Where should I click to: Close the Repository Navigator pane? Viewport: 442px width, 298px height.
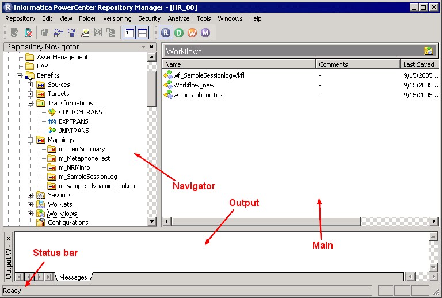pyautogui.click(x=151, y=47)
